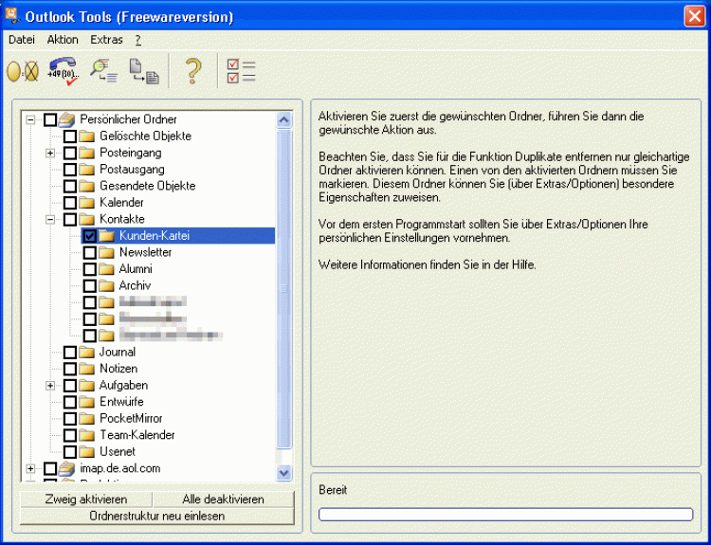Click the copy documents toolbar icon

click(x=144, y=71)
